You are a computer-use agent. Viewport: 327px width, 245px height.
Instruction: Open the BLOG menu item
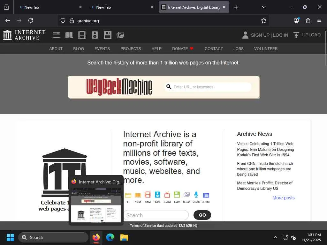tap(79, 49)
